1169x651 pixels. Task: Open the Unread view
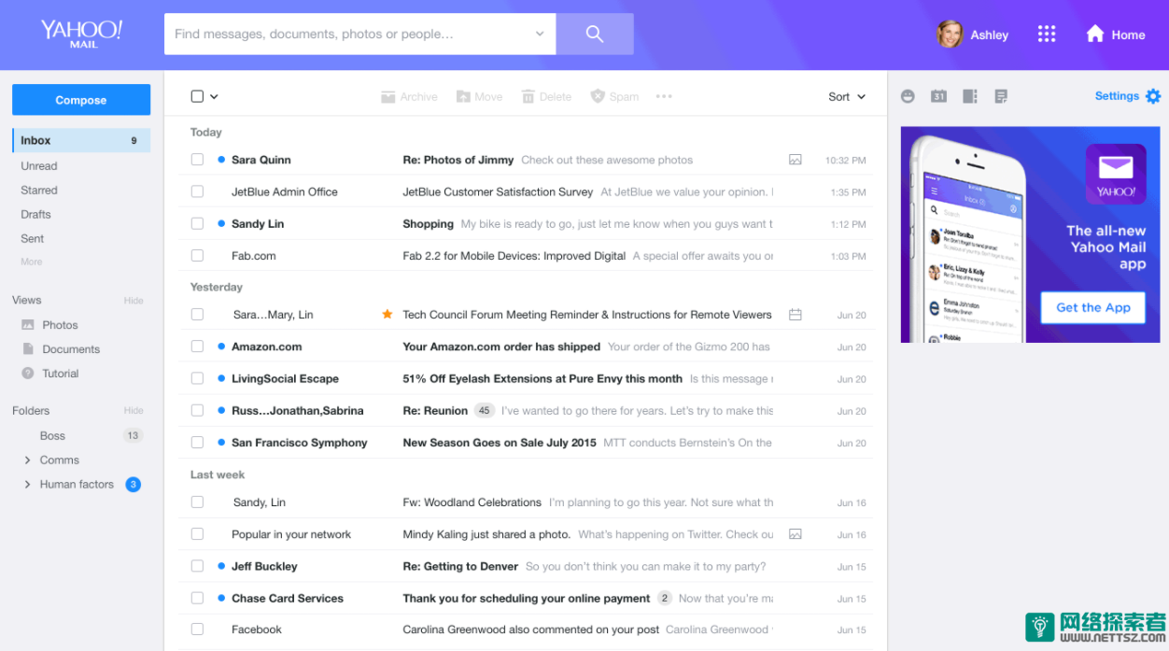39,165
